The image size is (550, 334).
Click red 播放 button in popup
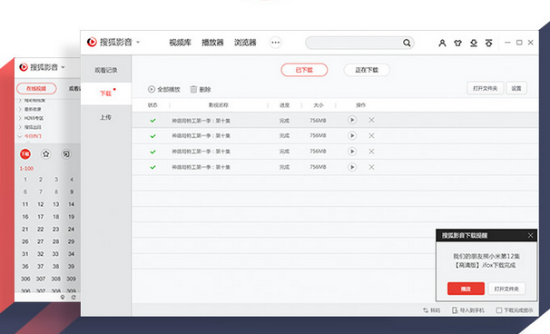click(466, 289)
